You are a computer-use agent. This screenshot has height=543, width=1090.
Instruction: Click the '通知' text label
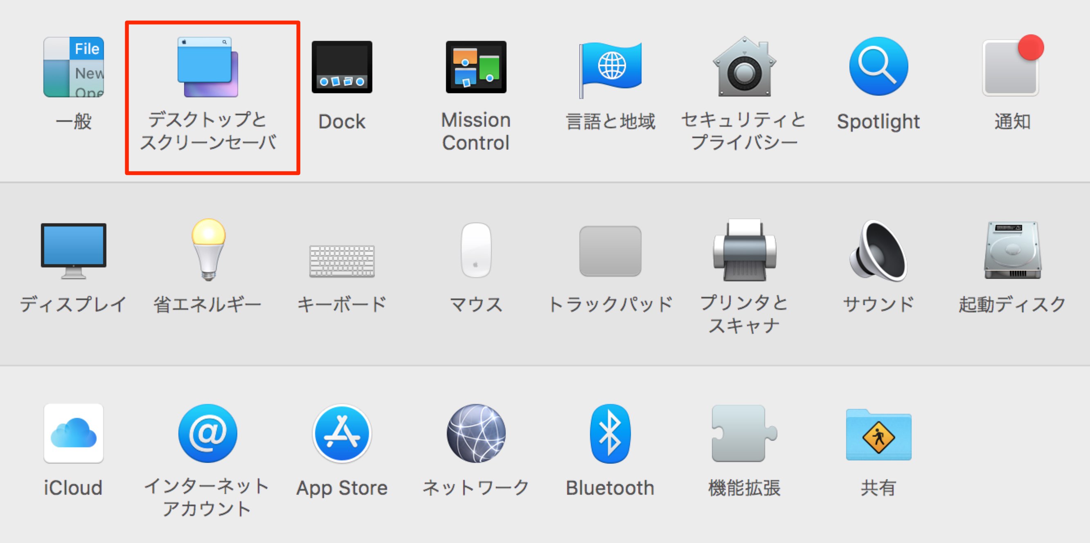coord(1013,122)
